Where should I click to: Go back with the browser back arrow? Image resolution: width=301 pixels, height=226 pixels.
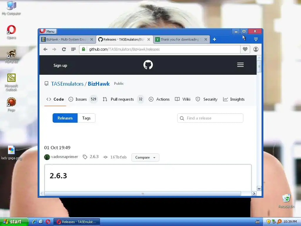pyautogui.click(x=45, y=49)
